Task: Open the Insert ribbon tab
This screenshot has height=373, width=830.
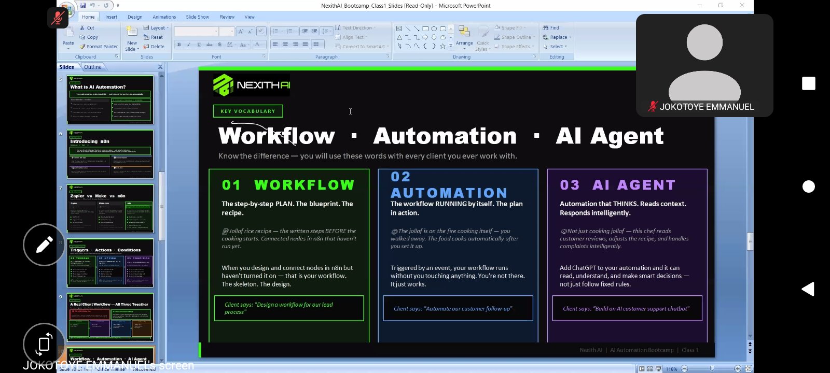Action: click(x=111, y=17)
